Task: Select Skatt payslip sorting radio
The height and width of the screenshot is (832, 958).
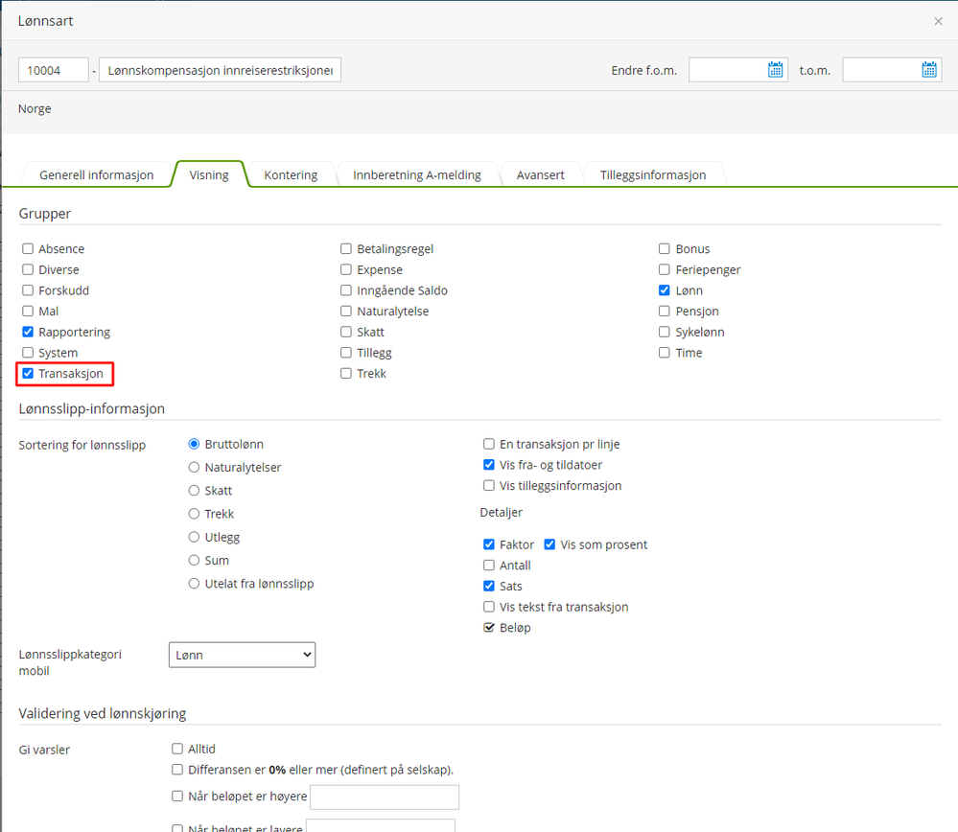Action: tap(194, 491)
